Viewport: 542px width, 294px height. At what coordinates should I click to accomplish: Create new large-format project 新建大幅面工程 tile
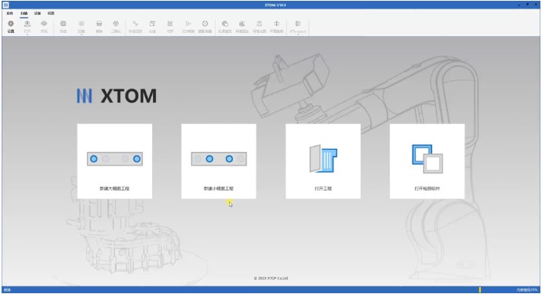[x=115, y=162]
